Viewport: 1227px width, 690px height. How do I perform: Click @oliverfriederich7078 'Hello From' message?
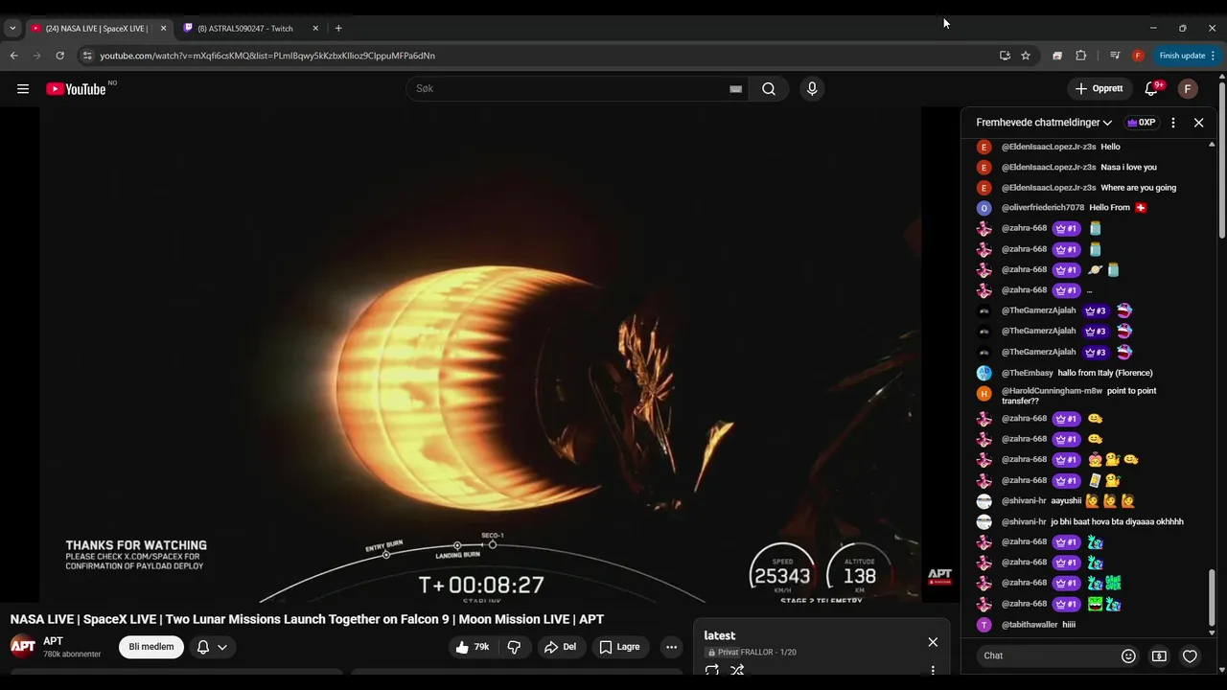pos(1087,208)
